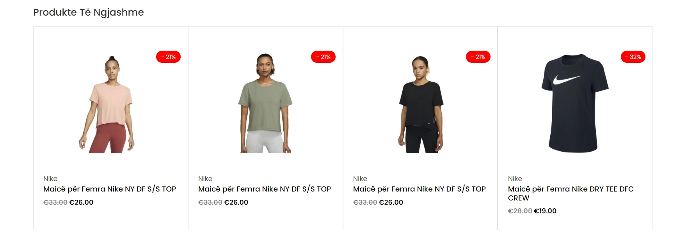Click Nike brand label under black cropped top
The image size is (679, 243).
(360, 179)
